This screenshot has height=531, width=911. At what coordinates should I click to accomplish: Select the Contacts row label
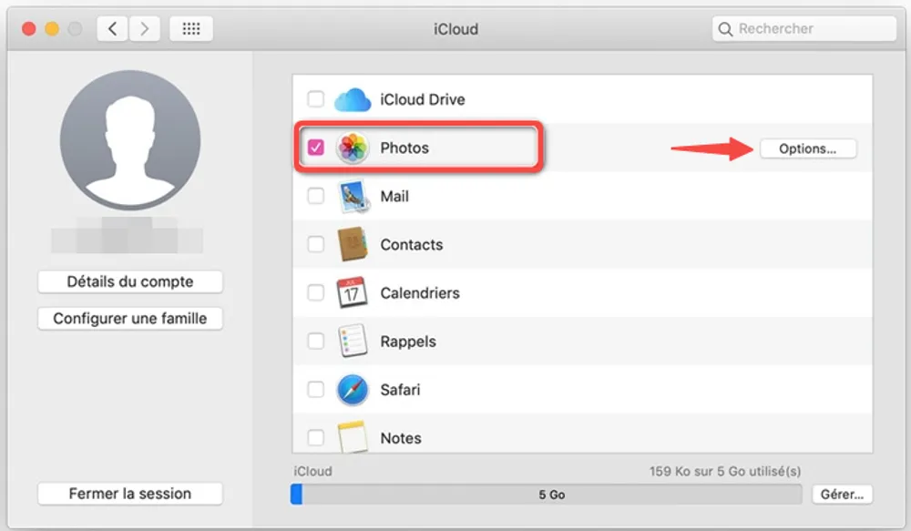(x=412, y=245)
